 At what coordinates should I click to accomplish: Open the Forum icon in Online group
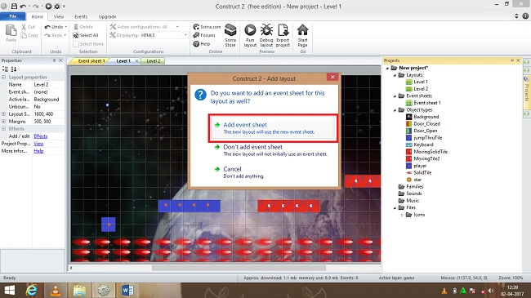[196, 35]
